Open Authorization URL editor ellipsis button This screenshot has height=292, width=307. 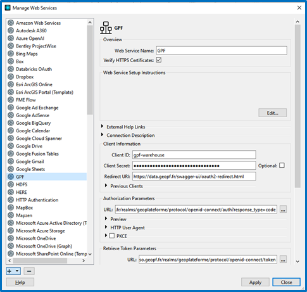pyautogui.click(x=283, y=210)
